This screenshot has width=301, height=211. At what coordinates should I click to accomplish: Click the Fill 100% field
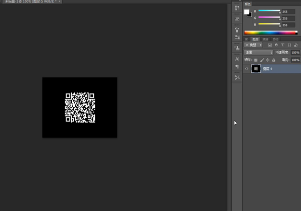[x=295, y=60]
